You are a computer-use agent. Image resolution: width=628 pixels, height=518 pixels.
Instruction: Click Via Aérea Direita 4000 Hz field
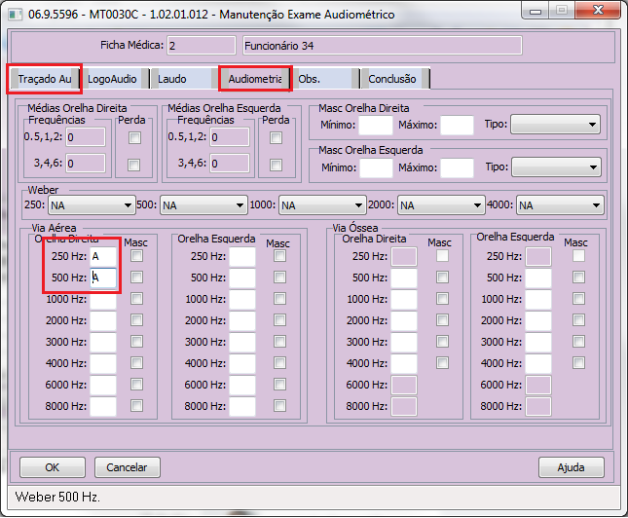point(103,363)
